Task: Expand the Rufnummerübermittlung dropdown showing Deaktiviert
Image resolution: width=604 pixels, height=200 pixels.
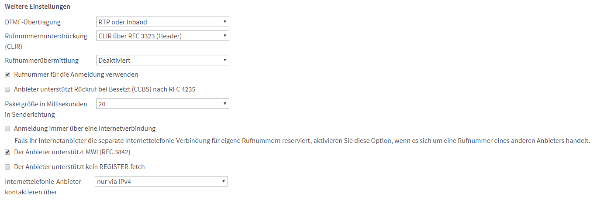Action: click(x=162, y=61)
